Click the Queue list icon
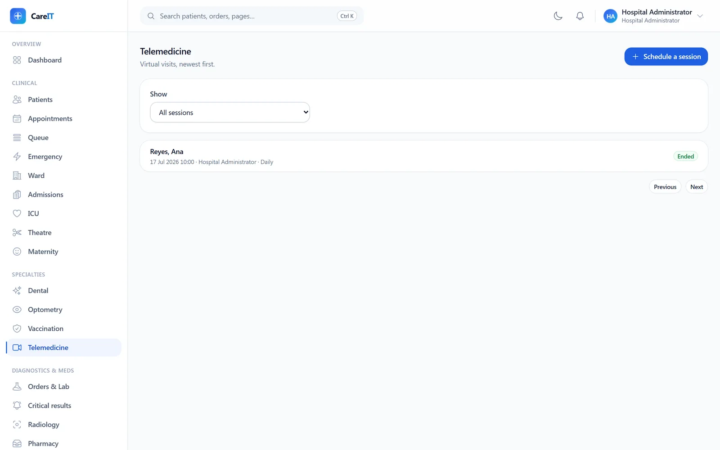The image size is (720, 450). coord(17,138)
